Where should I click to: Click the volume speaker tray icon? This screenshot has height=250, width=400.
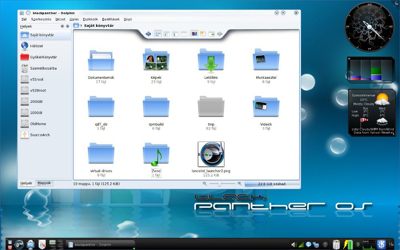click(x=294, y=245)
